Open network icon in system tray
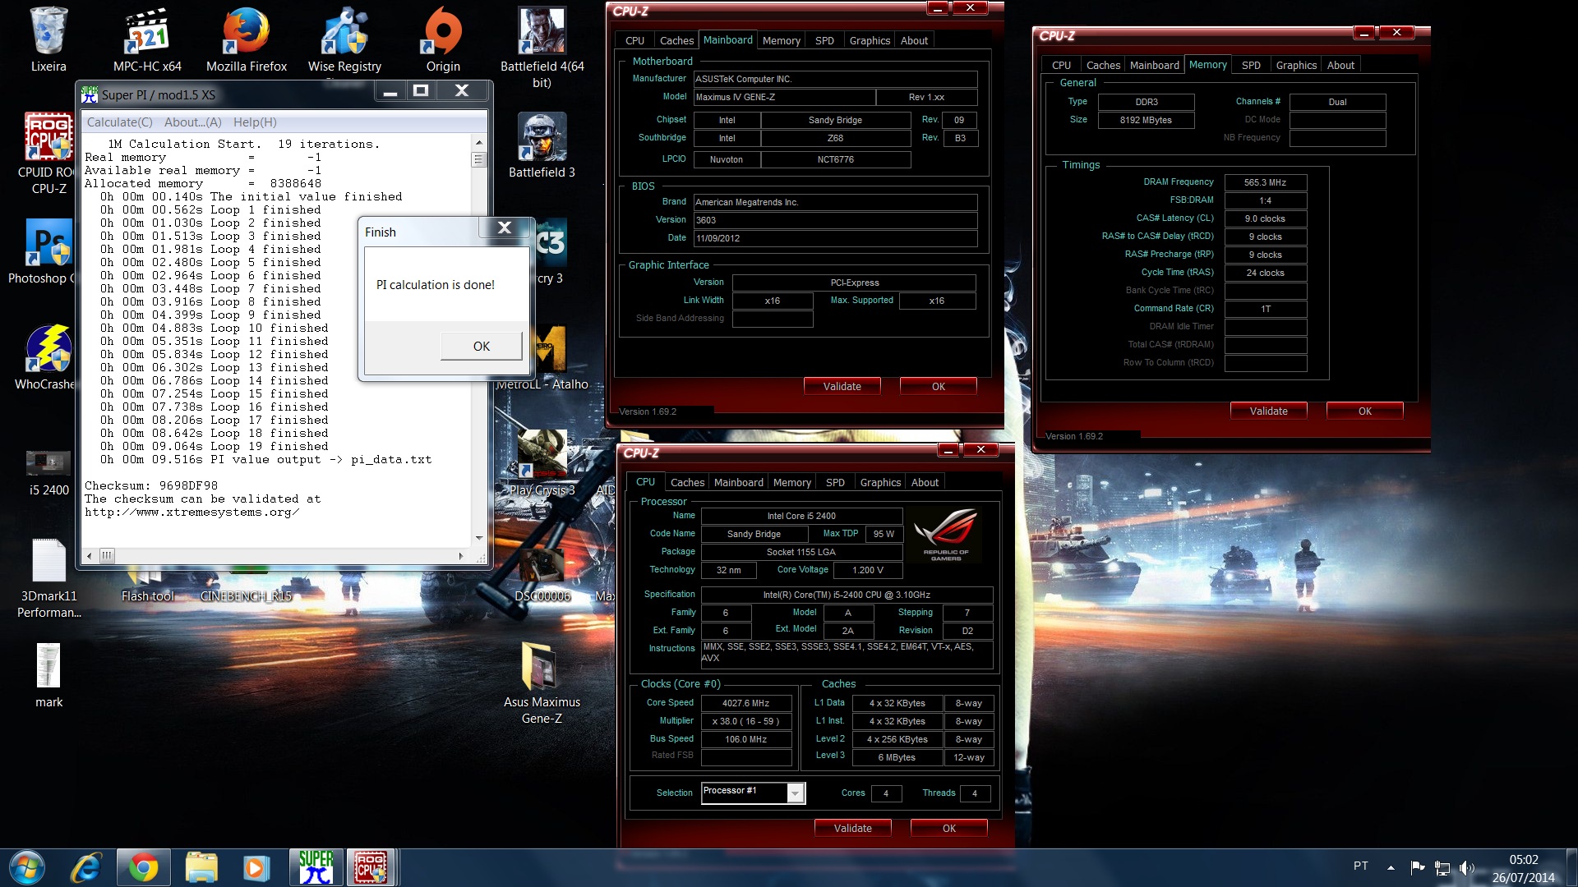This screenshot has height=887, width=1578. tap(1442, 867)
